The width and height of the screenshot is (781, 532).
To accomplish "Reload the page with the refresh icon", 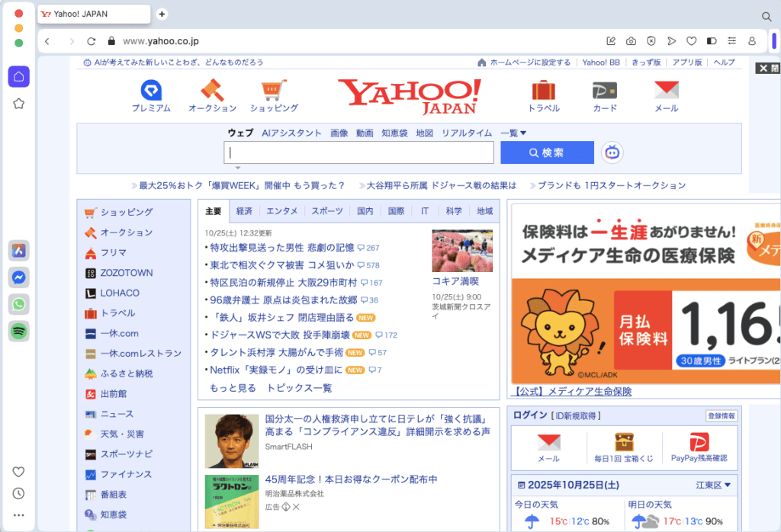I will [x=92, y=41].
